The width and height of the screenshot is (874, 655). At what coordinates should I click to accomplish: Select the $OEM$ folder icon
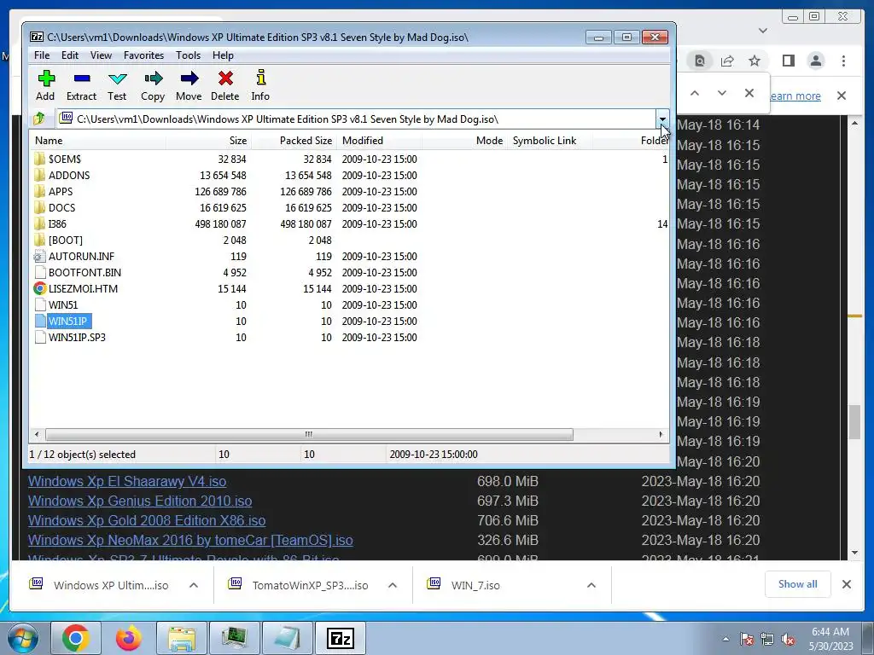tap(39, 159)
